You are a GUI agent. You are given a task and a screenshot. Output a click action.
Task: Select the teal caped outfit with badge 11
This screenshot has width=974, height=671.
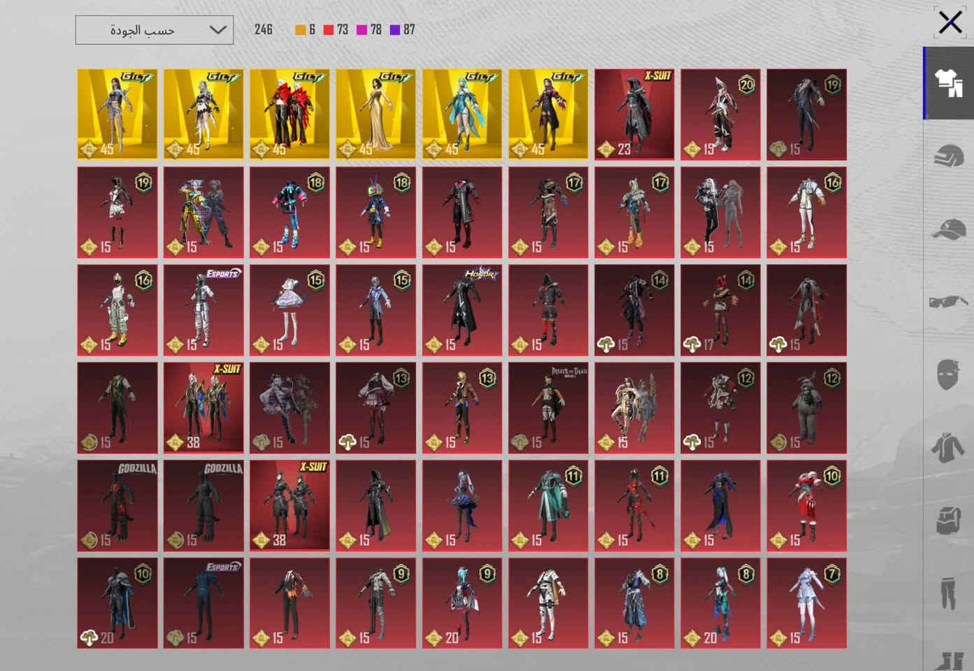tap(548, 505)
